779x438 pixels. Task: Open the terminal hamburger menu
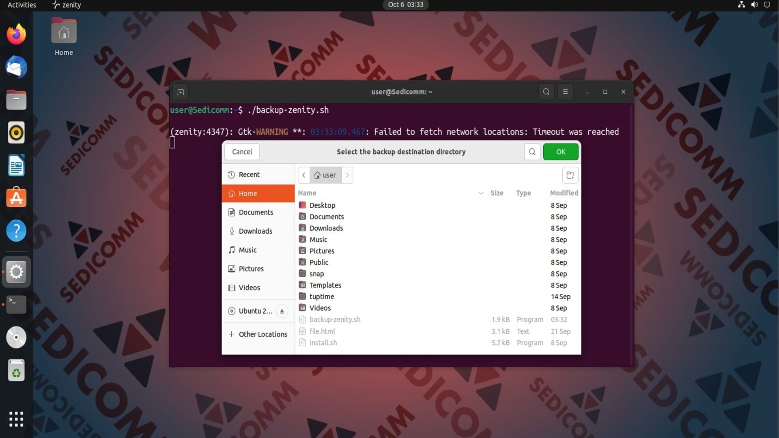click(565, 92)
